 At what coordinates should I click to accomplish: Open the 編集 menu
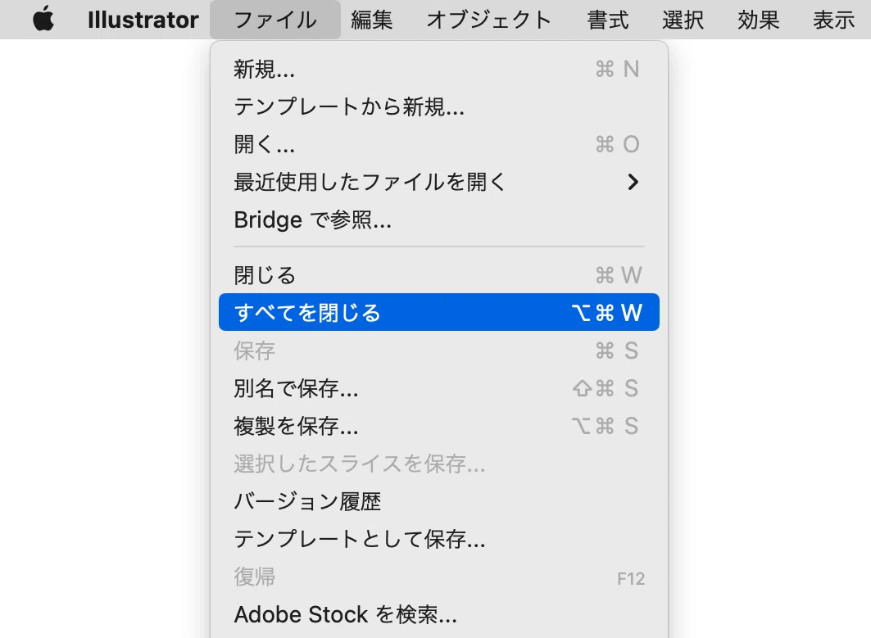(372, 20)
